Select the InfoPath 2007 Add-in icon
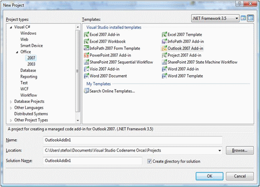Image resolution: width=260 pixels, height=187 pixels. tap(164, 42)
